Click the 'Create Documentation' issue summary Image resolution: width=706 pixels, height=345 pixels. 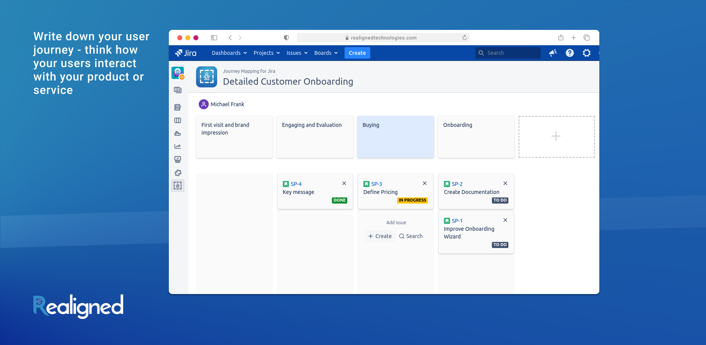pos(472,192)
